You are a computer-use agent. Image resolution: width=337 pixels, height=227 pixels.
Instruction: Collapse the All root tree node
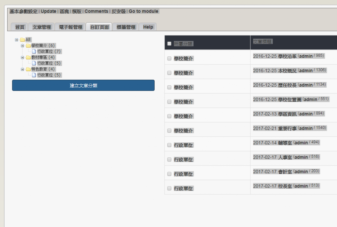pos(16,40)
